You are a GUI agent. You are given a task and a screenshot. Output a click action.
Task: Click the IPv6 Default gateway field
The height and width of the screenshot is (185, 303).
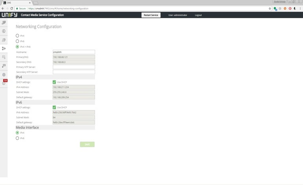tap(74, 122)
